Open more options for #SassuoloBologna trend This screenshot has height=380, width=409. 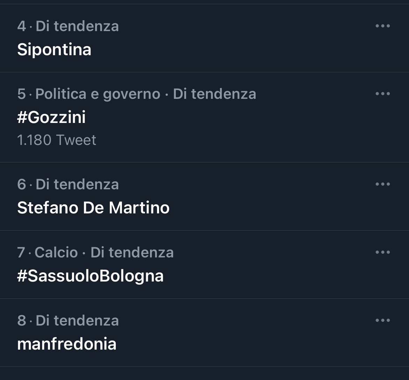click(382, 252)
